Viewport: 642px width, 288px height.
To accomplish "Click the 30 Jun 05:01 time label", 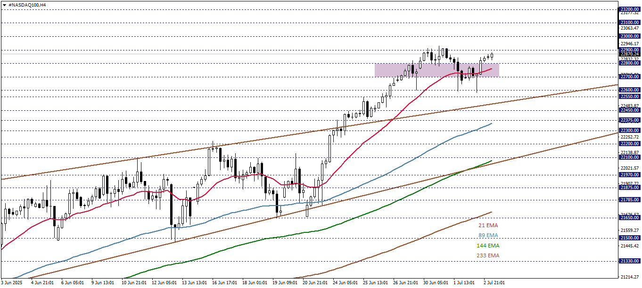I will (x=436, y=283).
